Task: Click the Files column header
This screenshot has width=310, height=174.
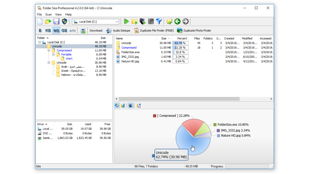Action: point(195,38)
